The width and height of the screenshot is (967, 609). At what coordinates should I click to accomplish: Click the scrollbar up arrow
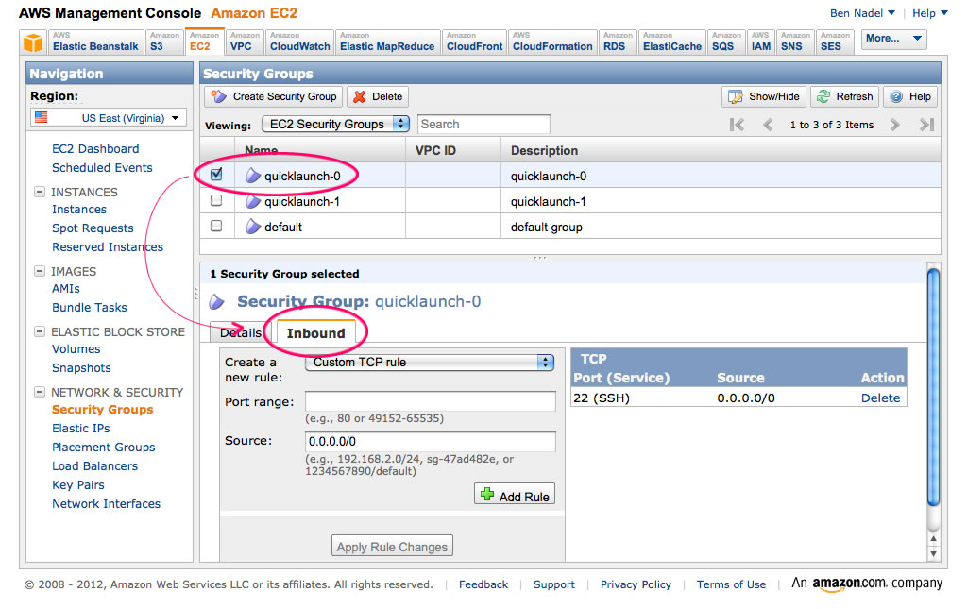coord(934,539)
